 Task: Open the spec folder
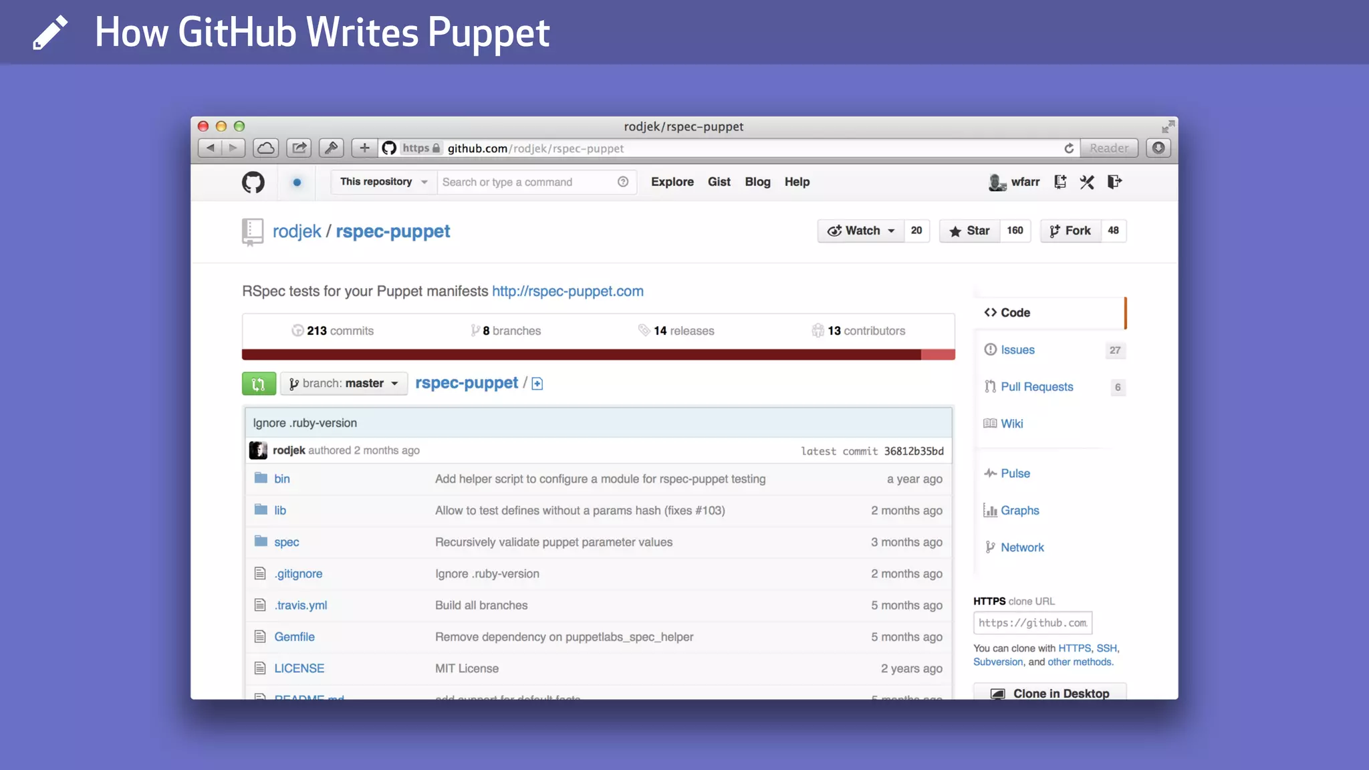pyautogui.click(x=286, y=542)
